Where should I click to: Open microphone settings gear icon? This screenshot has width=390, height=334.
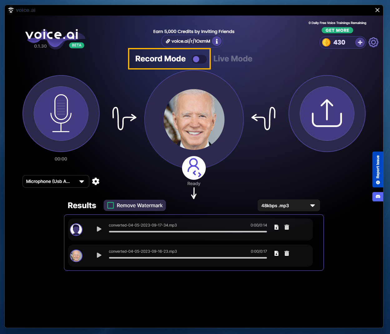(96, 181)
